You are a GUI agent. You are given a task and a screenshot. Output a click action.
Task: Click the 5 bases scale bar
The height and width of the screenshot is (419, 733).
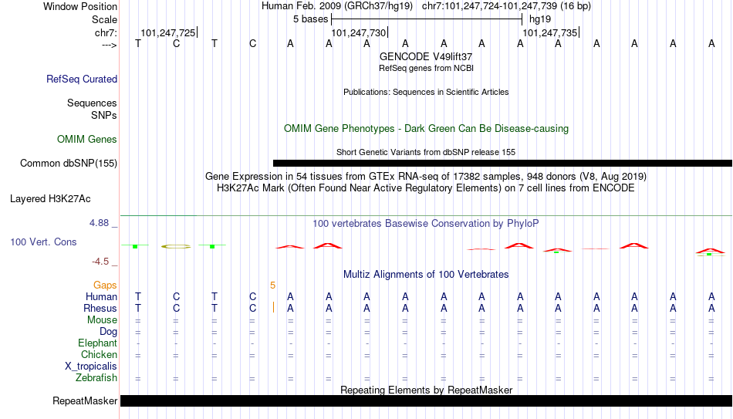pyautogui.click(x=427, y=19)
